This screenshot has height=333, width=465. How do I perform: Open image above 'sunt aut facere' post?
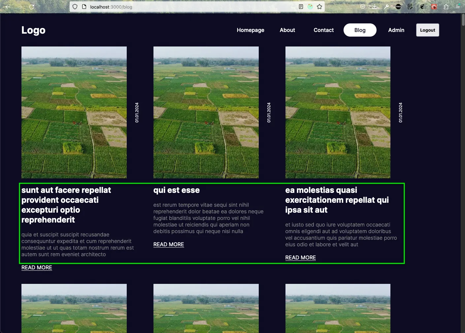click(x=74, y=112)
